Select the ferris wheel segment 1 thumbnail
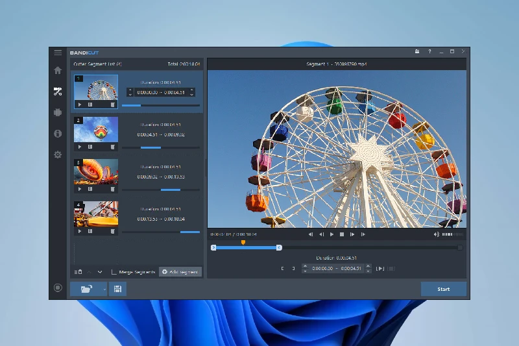519x346 pixels. point(96,88)
